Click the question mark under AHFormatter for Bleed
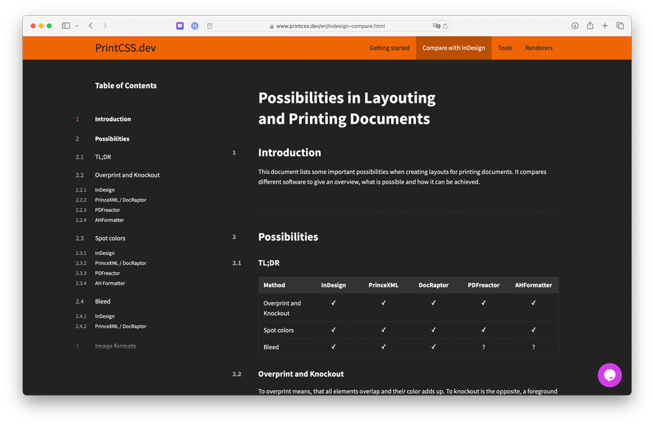The height and width of the screenshot is (425, 654). (x=533, y=347)
